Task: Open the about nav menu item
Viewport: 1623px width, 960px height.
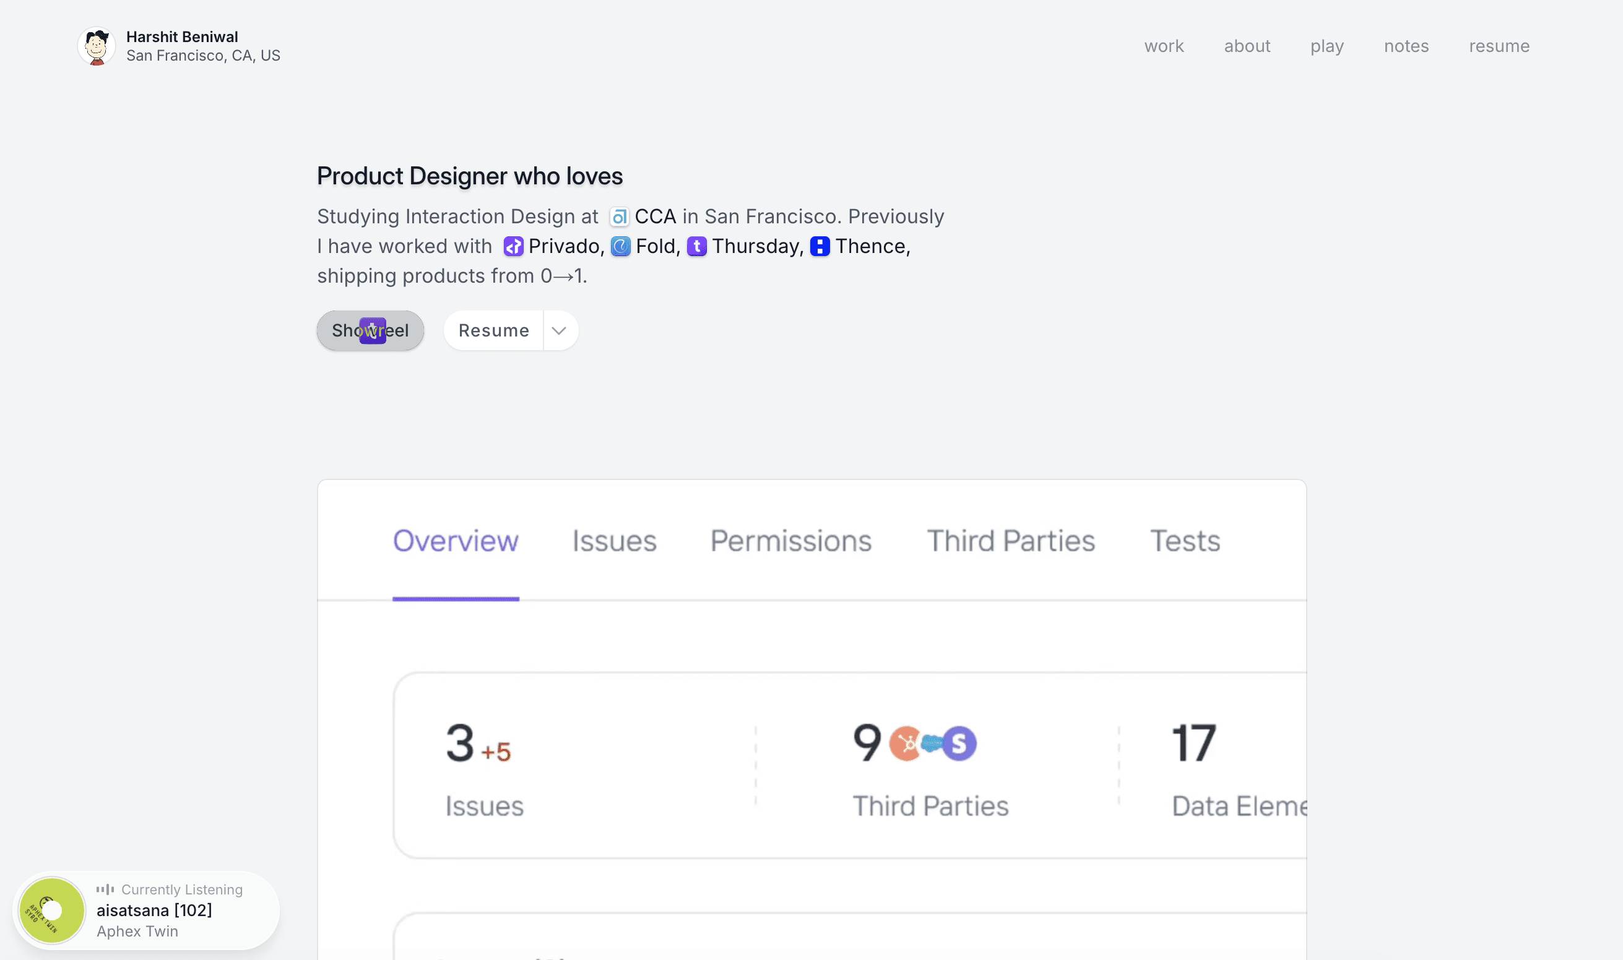Action: (1247, 46)
